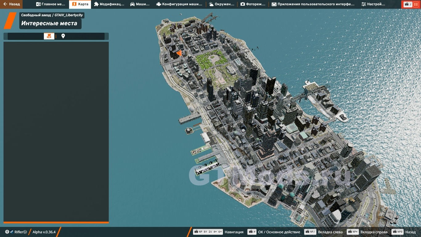Image resolution: width=421 pixels, height=237 pixels.
Task: Click the Карта tab map icon
Action: [74, 4]
